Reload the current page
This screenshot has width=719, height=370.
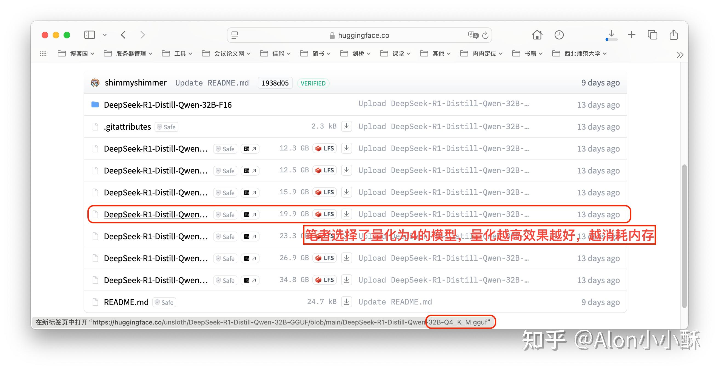485,35
